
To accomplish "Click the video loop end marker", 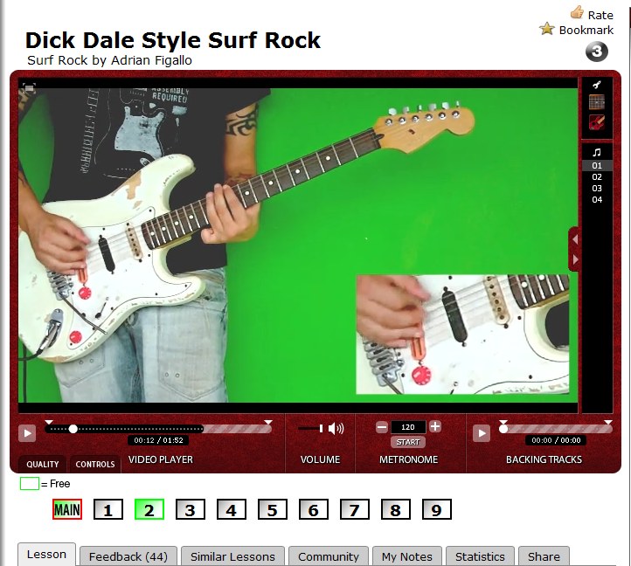I will [268, 423].
